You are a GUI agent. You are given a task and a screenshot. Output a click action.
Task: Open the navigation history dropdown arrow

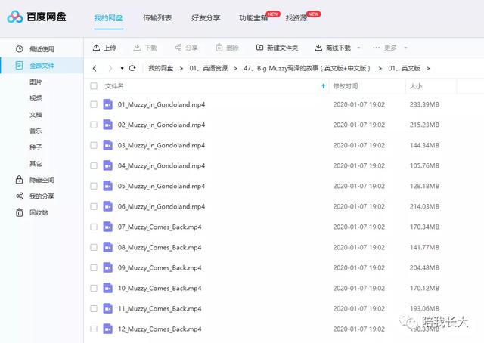pyautogui.click(x=122, y=68)
